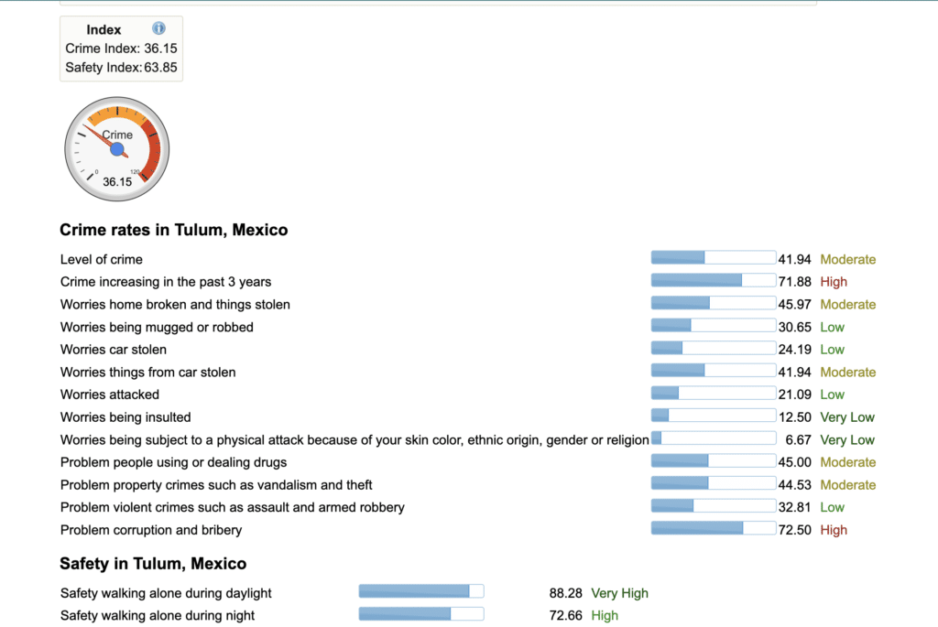Click the Worries being mugged or robbed bar

pyautogui.click(x=714, y=325)
